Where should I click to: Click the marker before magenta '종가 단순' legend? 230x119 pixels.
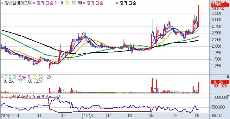coord(84,3)
